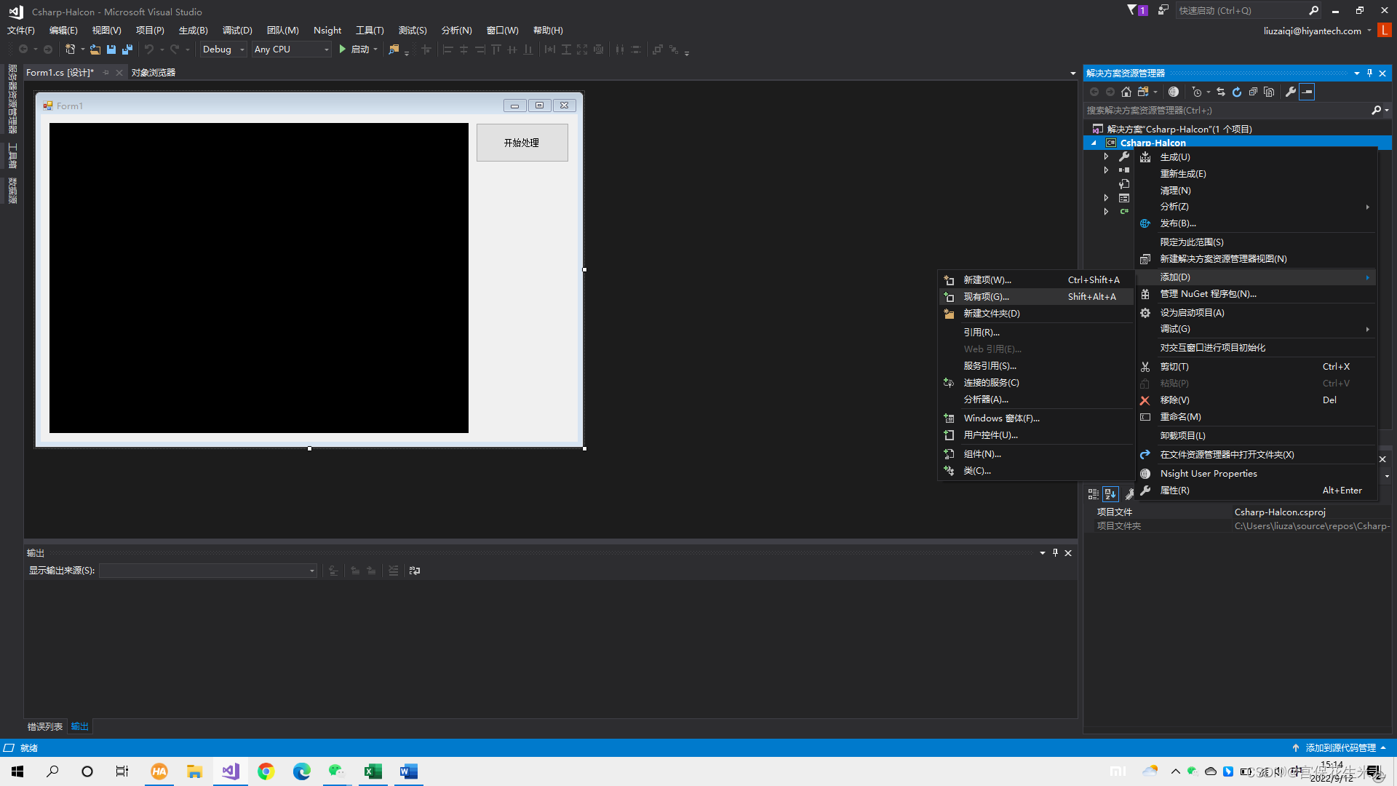
Task: Click the Open File folder icon
Action: [x=95, y=49]
